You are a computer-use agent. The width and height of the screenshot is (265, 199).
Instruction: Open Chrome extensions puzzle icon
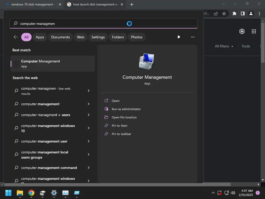tap(234, 13)
